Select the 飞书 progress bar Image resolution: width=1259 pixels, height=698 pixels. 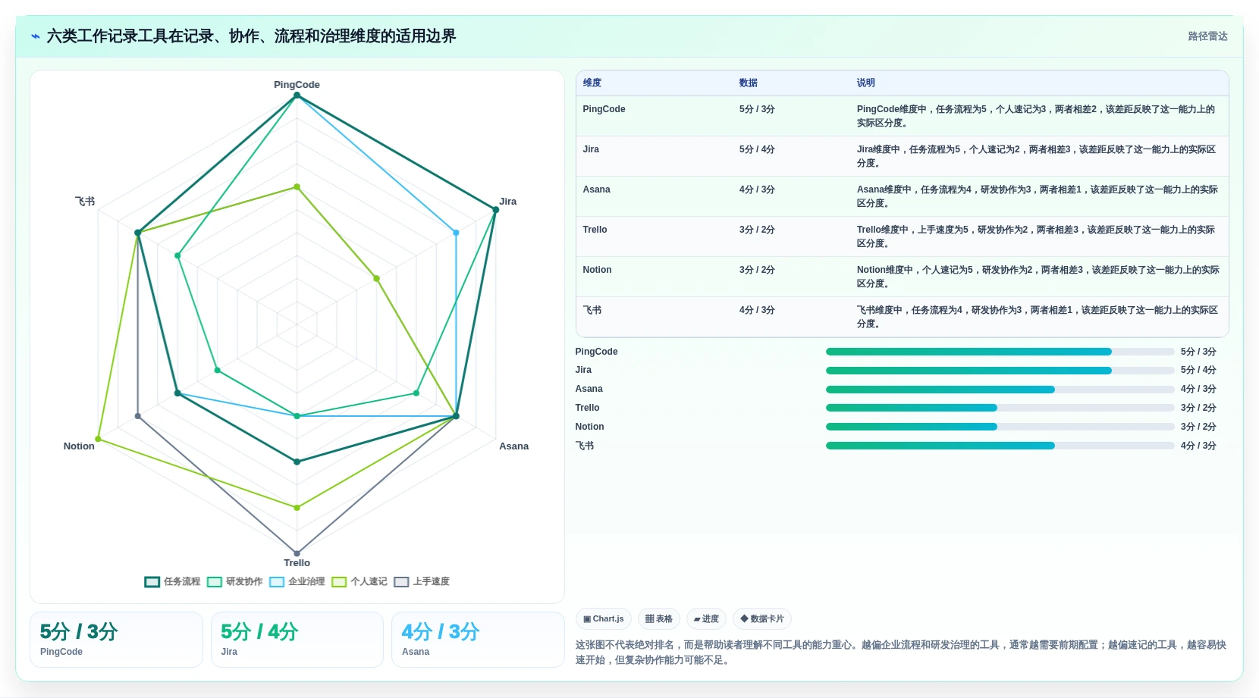1000,446
